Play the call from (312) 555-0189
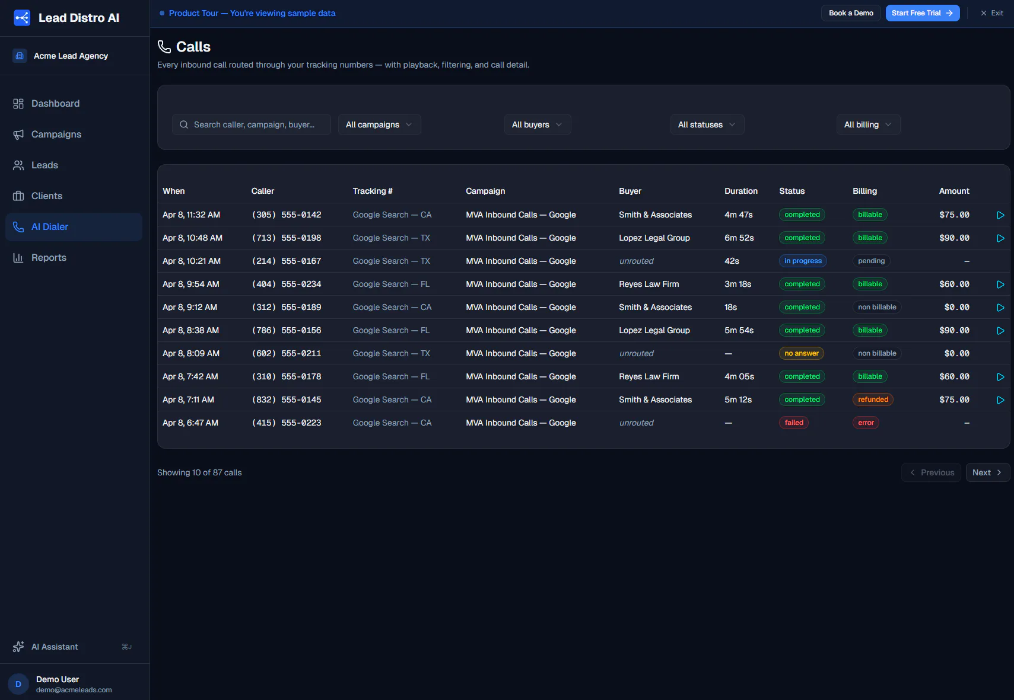The width and height of the screenshot is (1014, 700). pyautogui.click(x=1000, y=308)
